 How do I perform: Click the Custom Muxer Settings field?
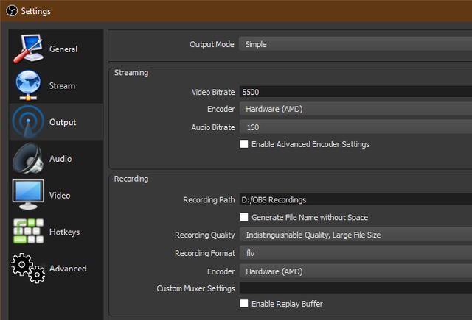pyautogui.click(x=355, y=288)
